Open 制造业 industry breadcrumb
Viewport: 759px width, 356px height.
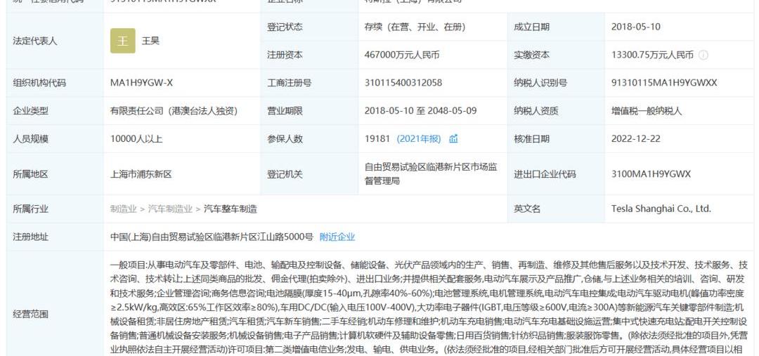tap(124, 209)
